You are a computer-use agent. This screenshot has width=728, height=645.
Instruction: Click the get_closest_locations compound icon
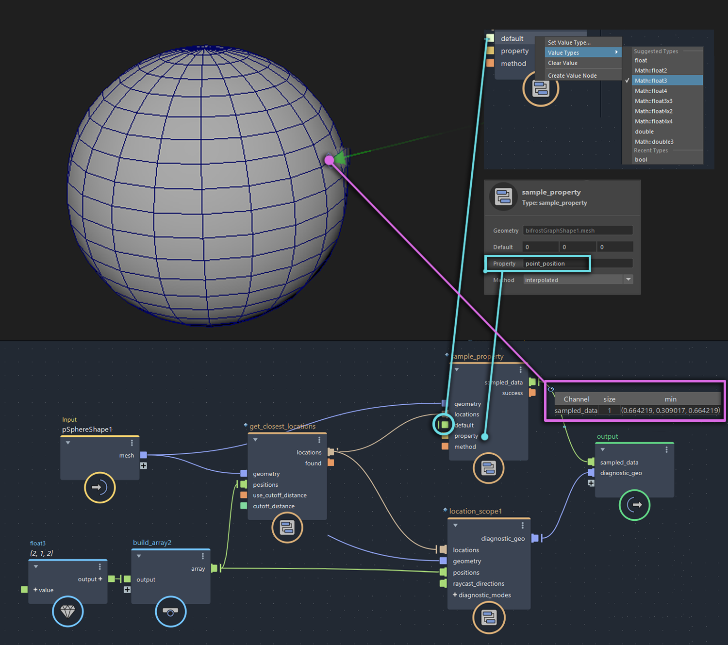point(287,528)
